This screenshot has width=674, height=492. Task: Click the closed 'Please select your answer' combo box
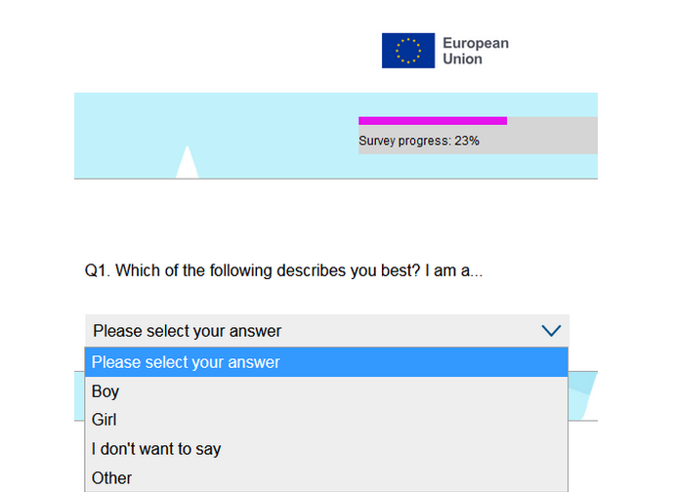pyautogui.click(x=293, y=331)
